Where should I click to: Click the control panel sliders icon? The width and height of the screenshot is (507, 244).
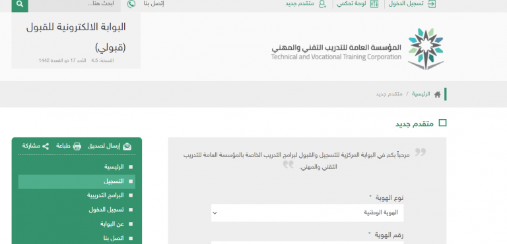click(374, 4)
